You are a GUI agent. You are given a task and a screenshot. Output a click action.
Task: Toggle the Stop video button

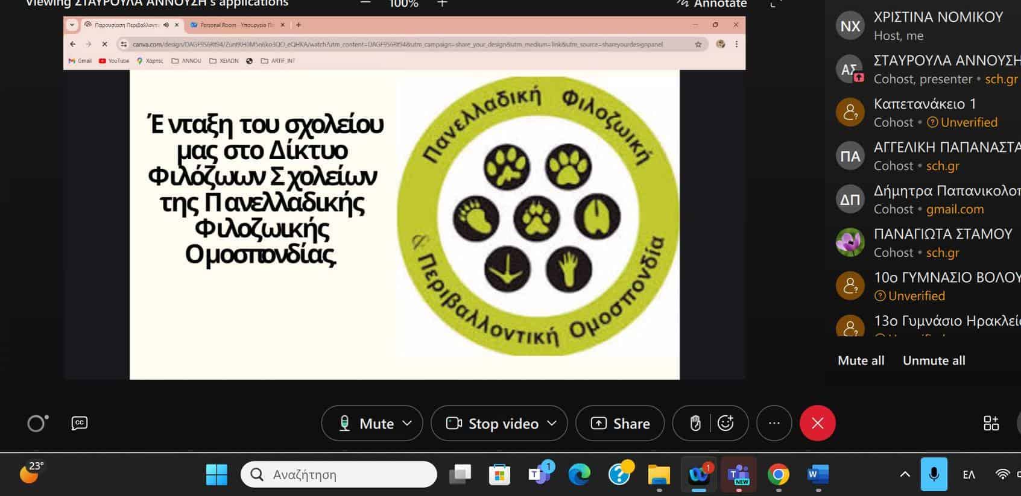(492, 423)
